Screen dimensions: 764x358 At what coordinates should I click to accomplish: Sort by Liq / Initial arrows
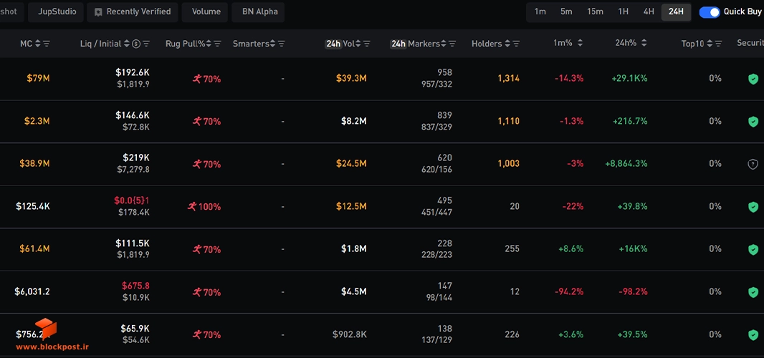coord(127,44)
